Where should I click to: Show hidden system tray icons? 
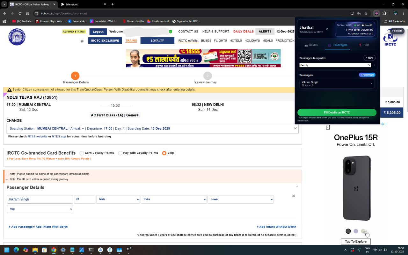pos(346,250)
